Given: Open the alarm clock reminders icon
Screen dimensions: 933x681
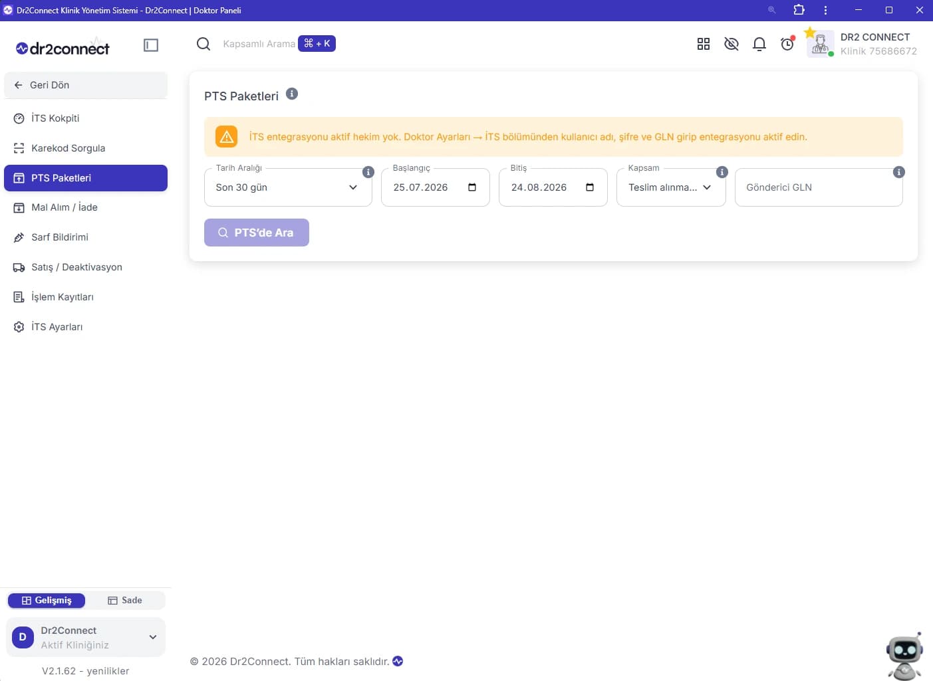Looking at the screenshot, I should (x=787, y=43).
